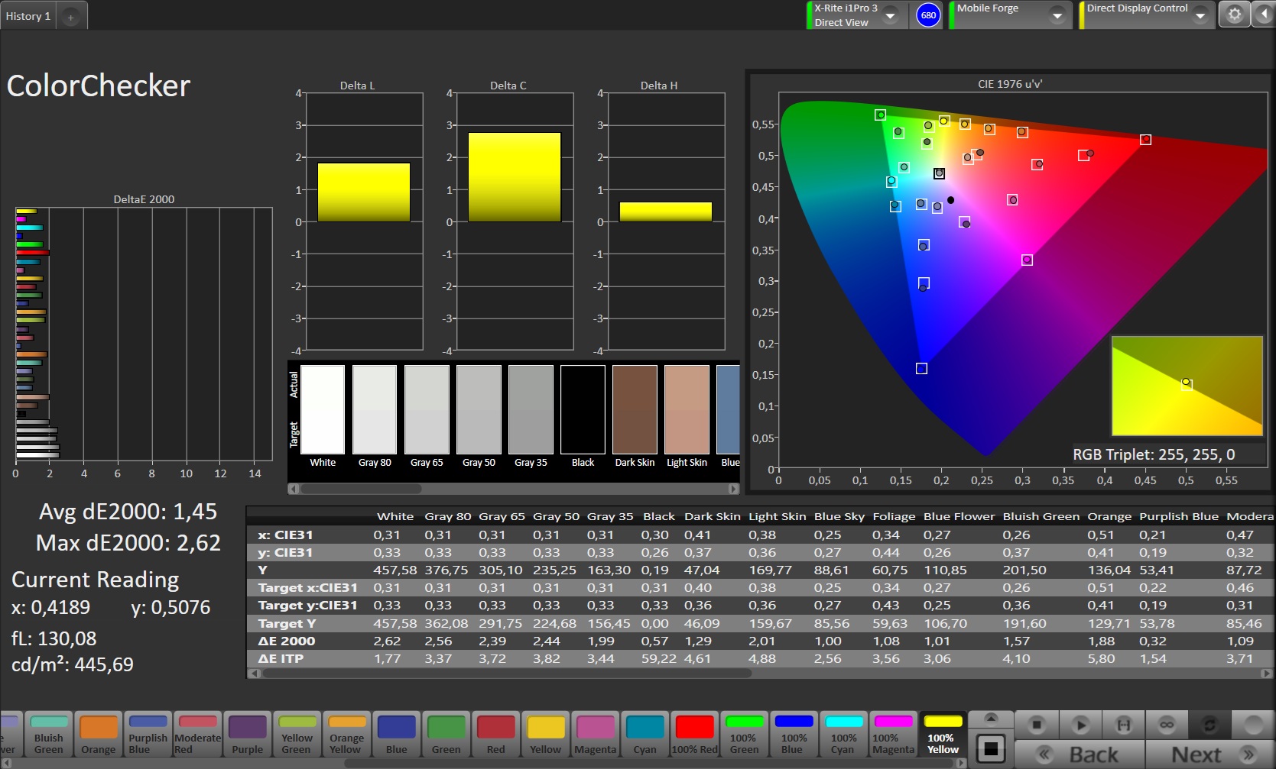Click the refresh cycle icon
The width and height of the screenshot is (1276, 769).
click(x=1209, y=724)
